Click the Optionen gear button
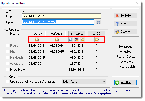145x101 pixels. point(125,32)
